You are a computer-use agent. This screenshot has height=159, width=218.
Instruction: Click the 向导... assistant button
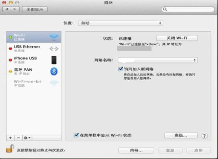pyautogui.click(x=136, y=150)
